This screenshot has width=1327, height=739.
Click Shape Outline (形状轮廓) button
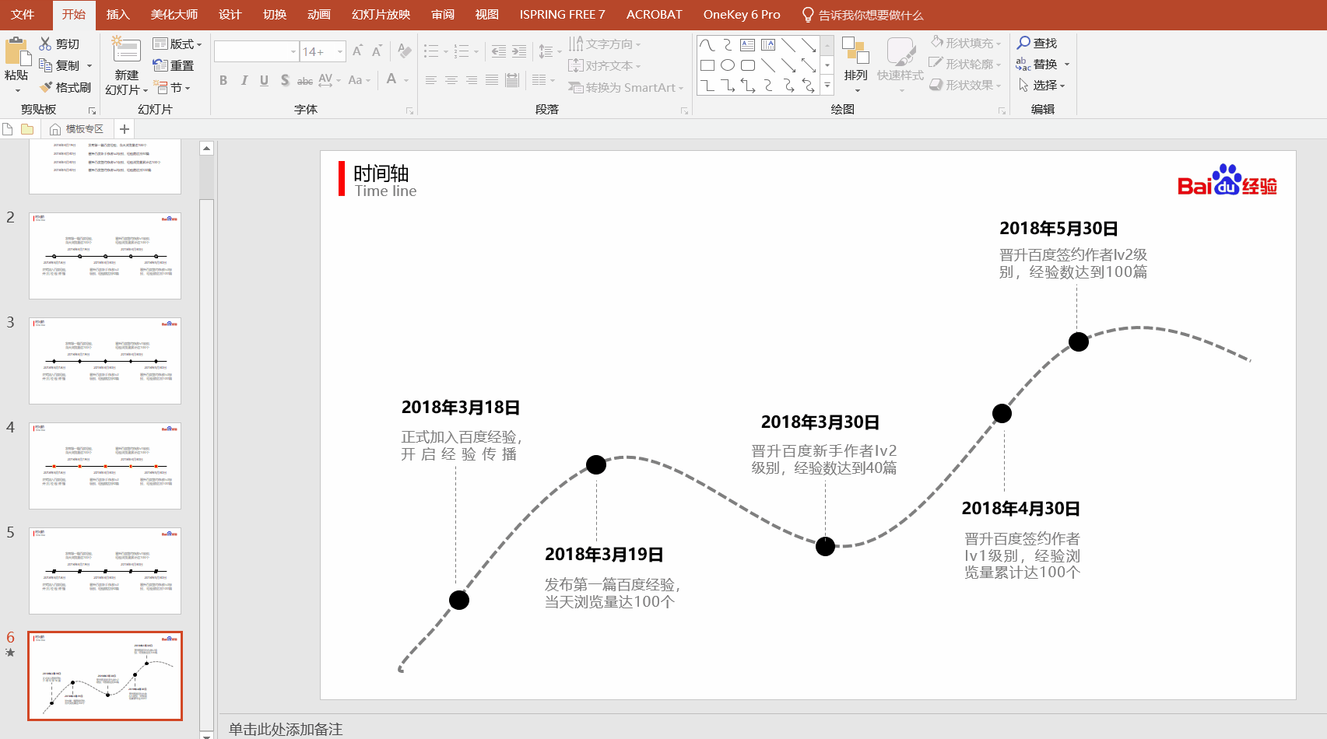(x=966, y=64)
